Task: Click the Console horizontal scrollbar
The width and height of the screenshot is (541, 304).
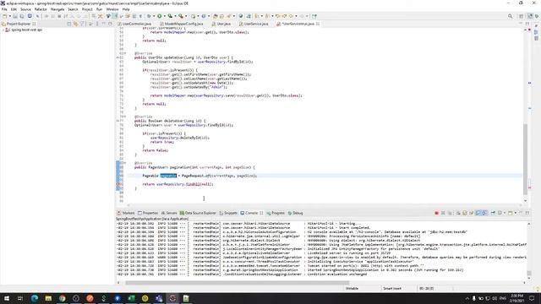Action: click(x=237, y=283)
